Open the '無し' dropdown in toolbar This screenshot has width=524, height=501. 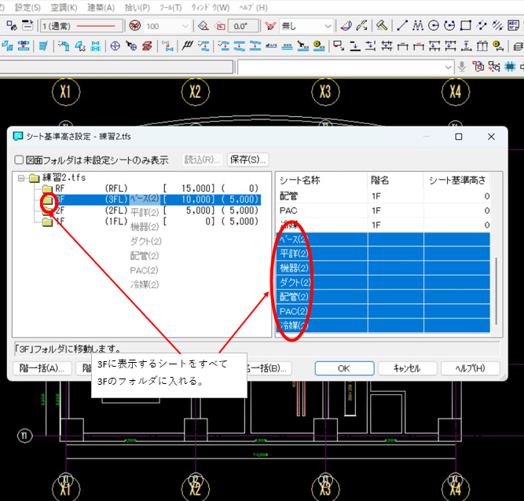(x=306, y=26)
